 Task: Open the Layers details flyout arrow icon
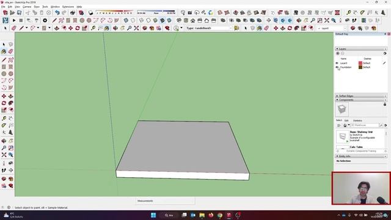(385, 53)
